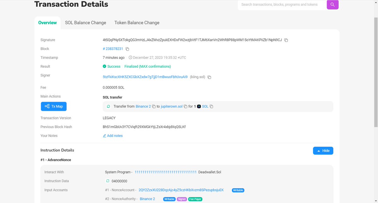Viewport: 378px width, 203px height.
Task: Switch to Token Balance Change tab
Action: click(137, 23)
